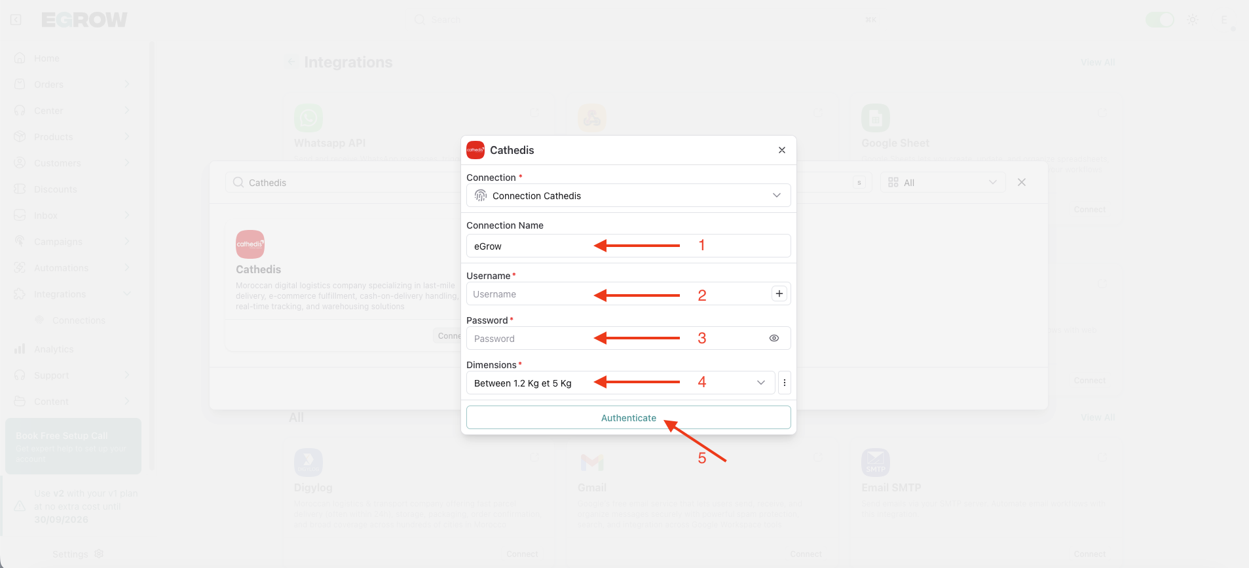Click Connect under the Gmail card
1249x568 pixels.
pyautogui.click(x=806, y=554)
